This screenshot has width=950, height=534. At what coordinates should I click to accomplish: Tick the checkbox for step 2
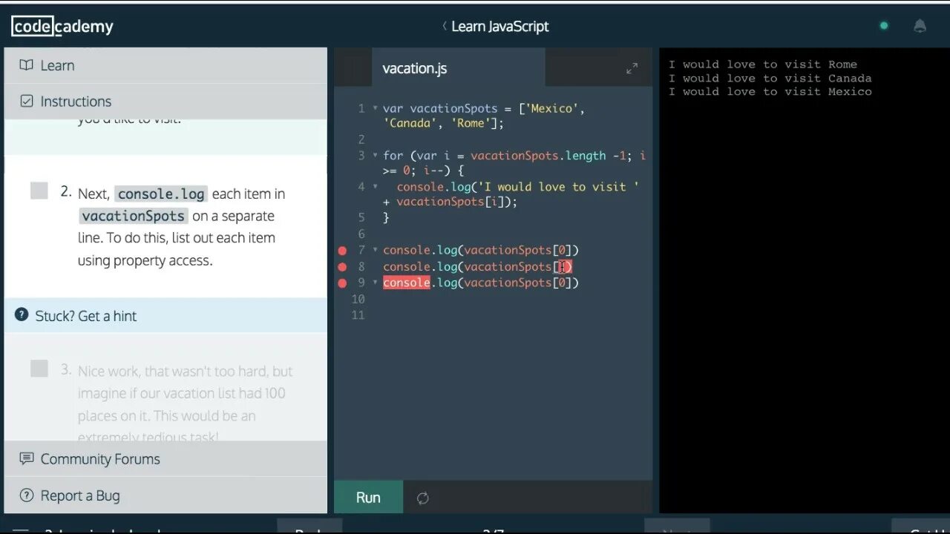39,191
